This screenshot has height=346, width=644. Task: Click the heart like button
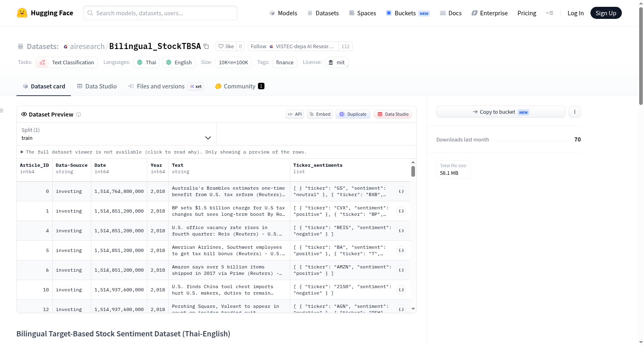point(226,46)
